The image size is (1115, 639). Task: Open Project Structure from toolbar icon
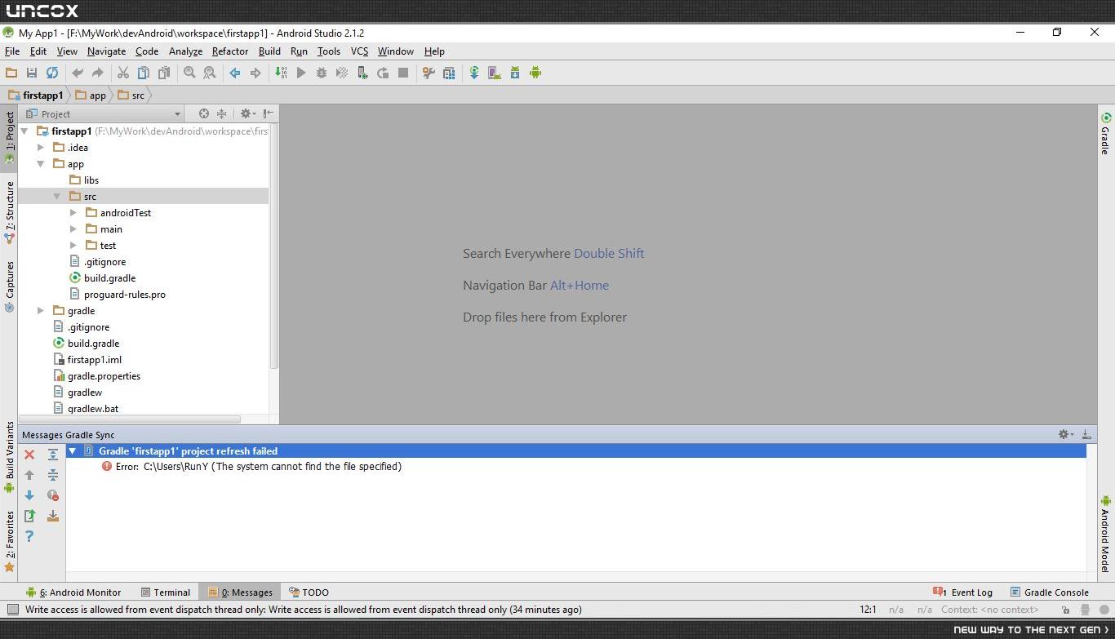tap(449, 73)
